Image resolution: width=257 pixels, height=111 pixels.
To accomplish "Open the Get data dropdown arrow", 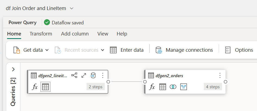I will 47,50.
